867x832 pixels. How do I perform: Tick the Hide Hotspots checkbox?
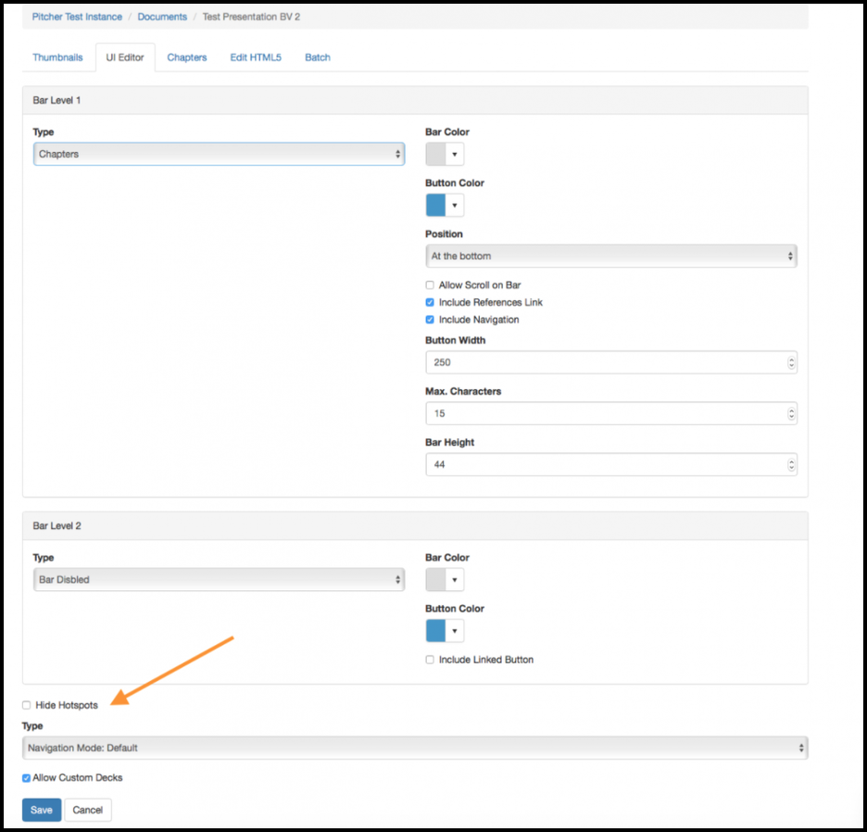pyautogui.click(x=27, y=706)
